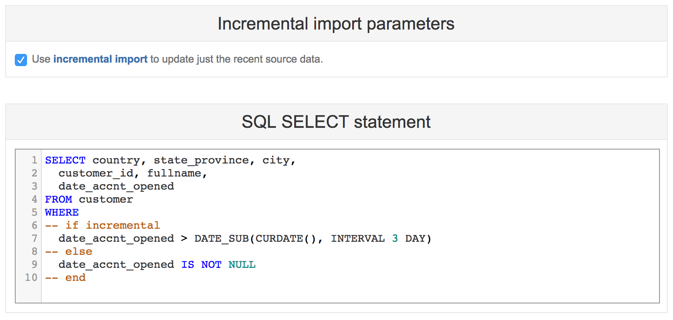Click line number 7 in the gutter

34,239
